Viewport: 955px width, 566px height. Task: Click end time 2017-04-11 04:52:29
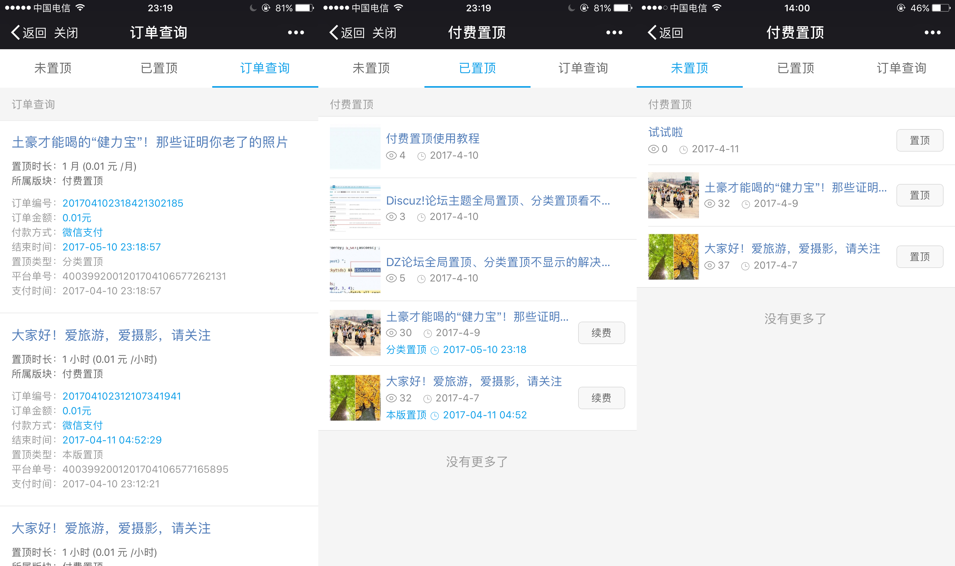112,440
